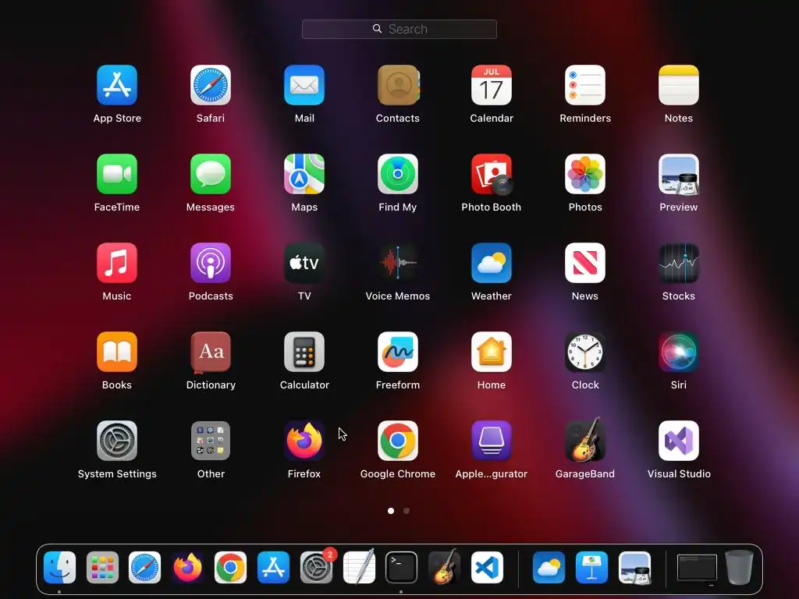The height and width of the screenshot is (599, 799).
Task: Select first Launchpad page dot
Action: click(x=391, y=511)
